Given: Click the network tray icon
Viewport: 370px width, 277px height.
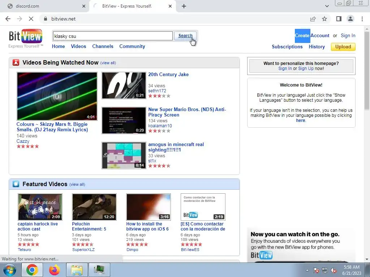Looking at the screenshot, I should 325,270.
